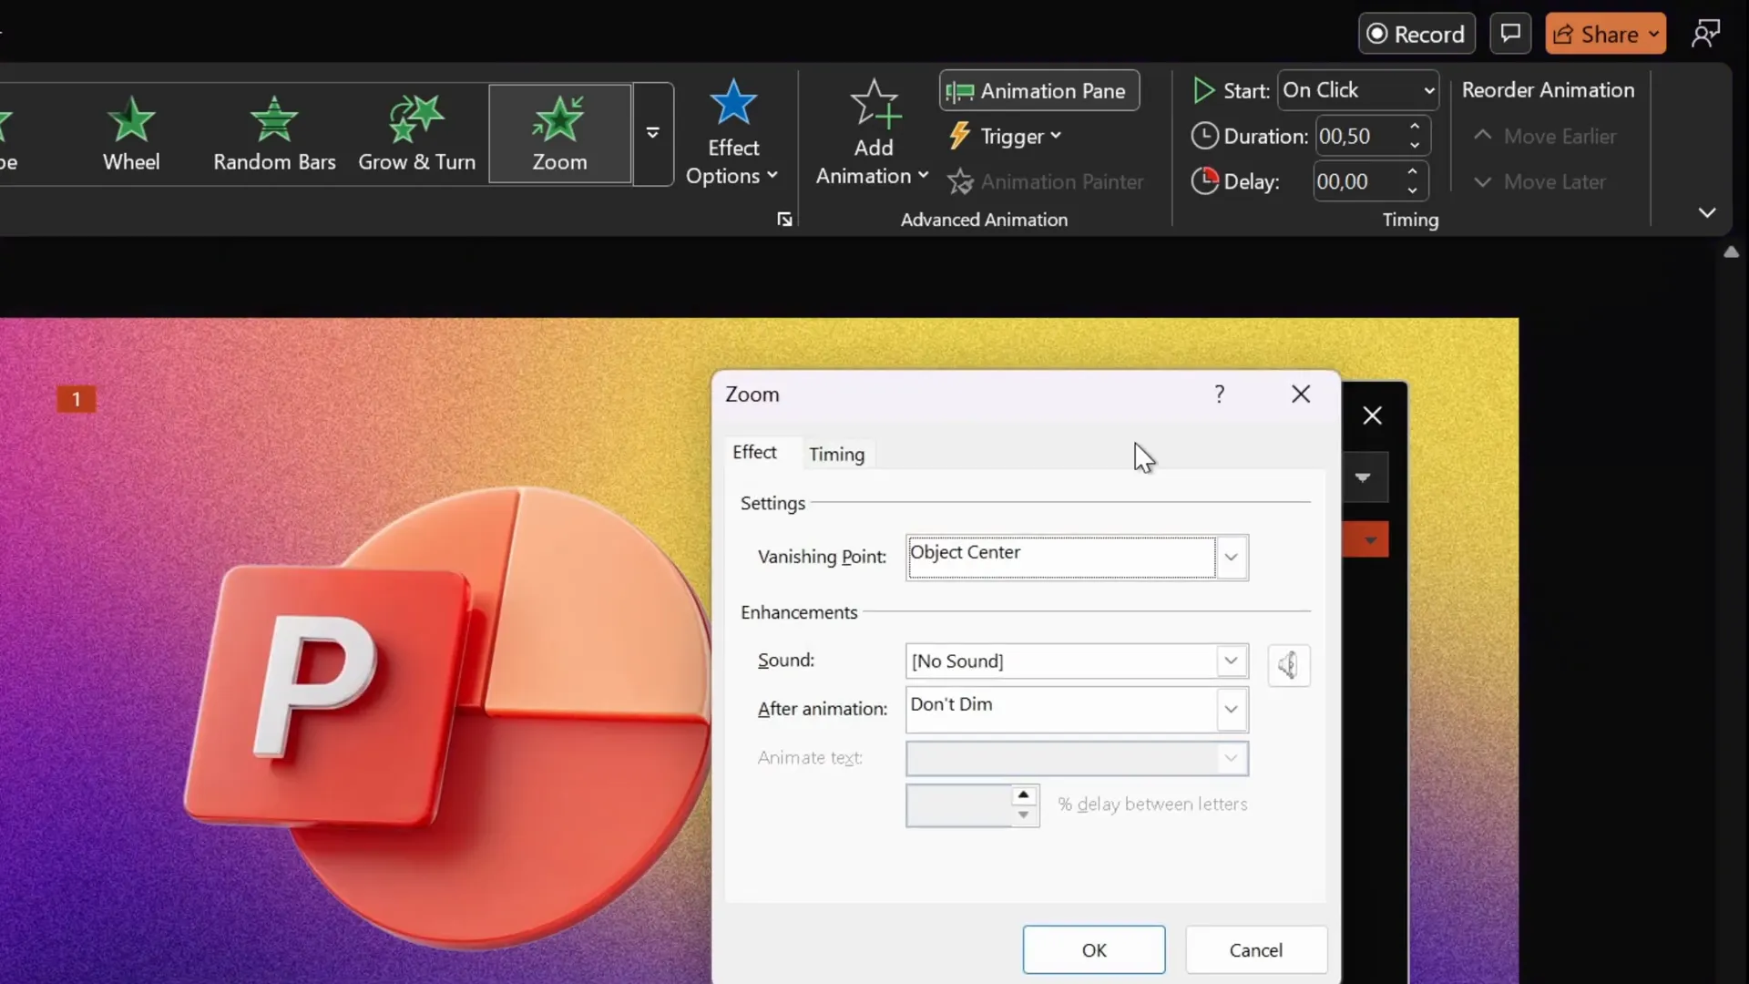Click OK in Zoom dialog
The height and width of the screenshot is (984, 1749).
click(x=1093, y=949)
